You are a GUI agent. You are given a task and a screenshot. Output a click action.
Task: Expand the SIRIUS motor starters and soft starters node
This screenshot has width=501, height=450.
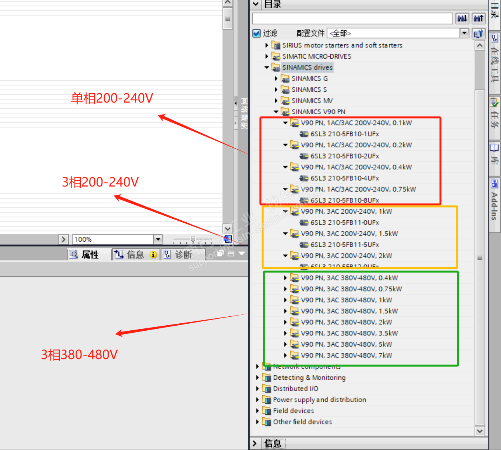click(267, 45)
